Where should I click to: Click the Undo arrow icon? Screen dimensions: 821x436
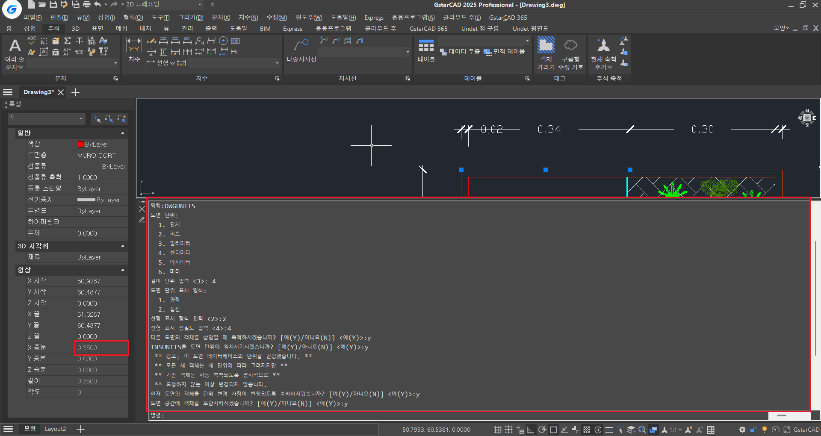[x=98, y=5]
